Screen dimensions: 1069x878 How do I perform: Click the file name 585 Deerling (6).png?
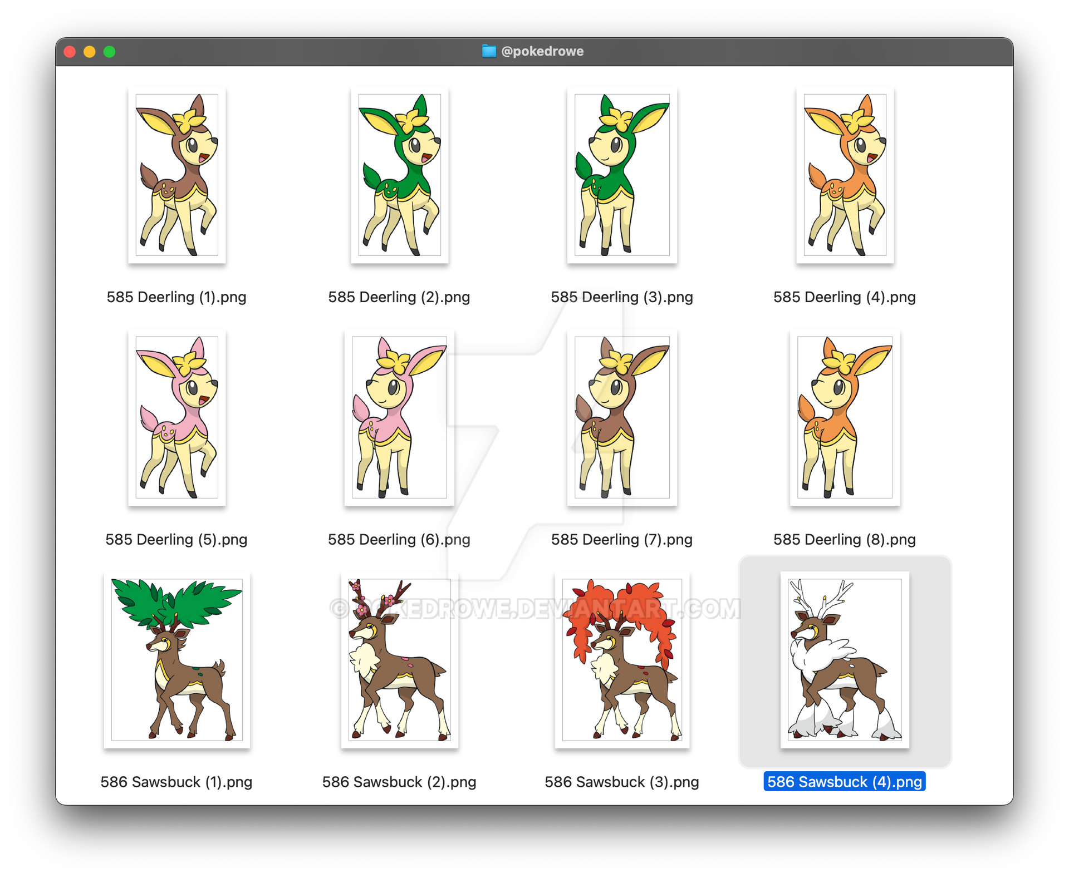coord(399,540)
